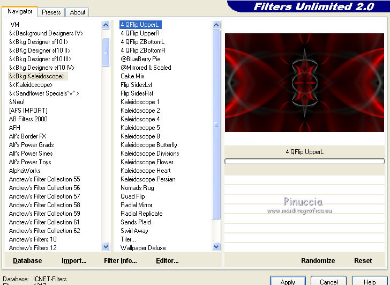
Task: Select the @Mirrored & Scaled filter
Action: coord(146,68)
